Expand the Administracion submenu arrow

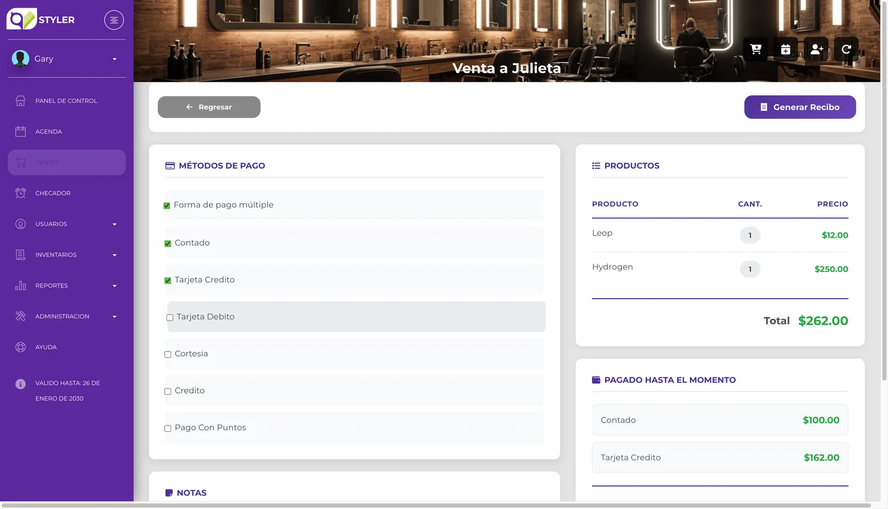point(115,317)
